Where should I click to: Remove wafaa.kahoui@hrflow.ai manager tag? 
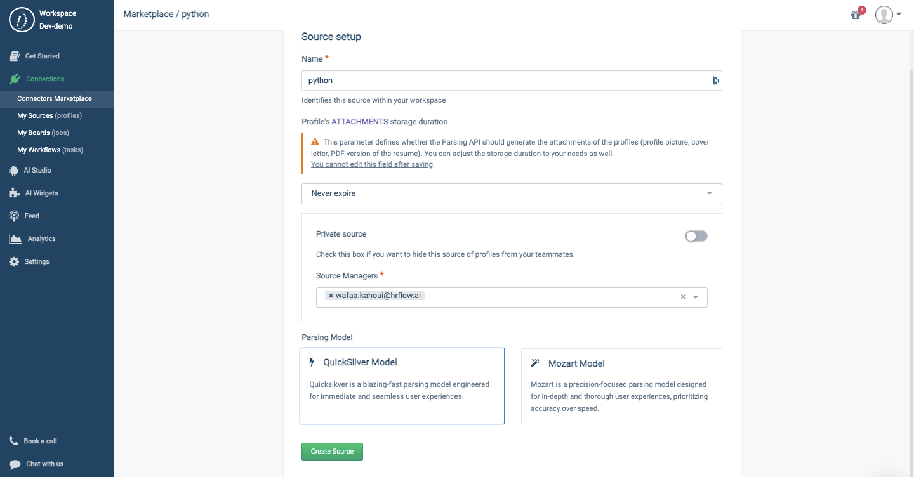pos(331,296)
